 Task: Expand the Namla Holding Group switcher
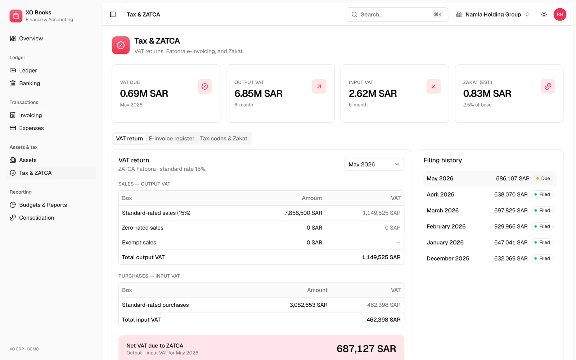(x=493, y=14)
